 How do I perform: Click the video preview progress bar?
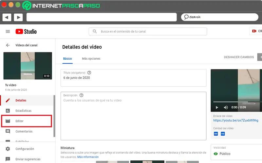pos(237,102)
